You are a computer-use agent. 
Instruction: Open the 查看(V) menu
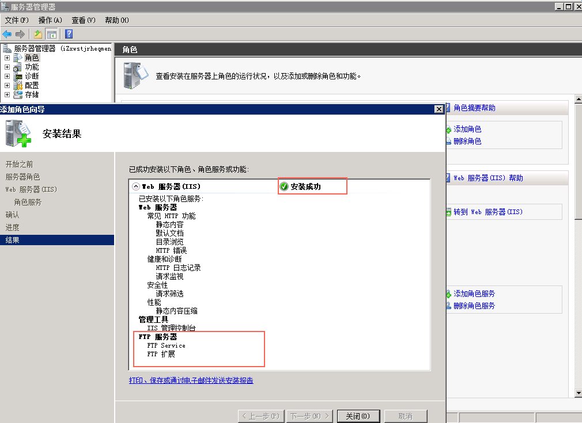click(x=84, y=20)
